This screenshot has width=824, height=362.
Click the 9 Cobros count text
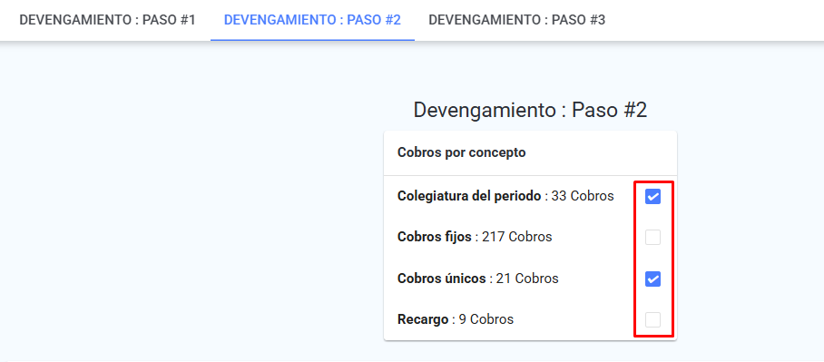coord(486,319)
